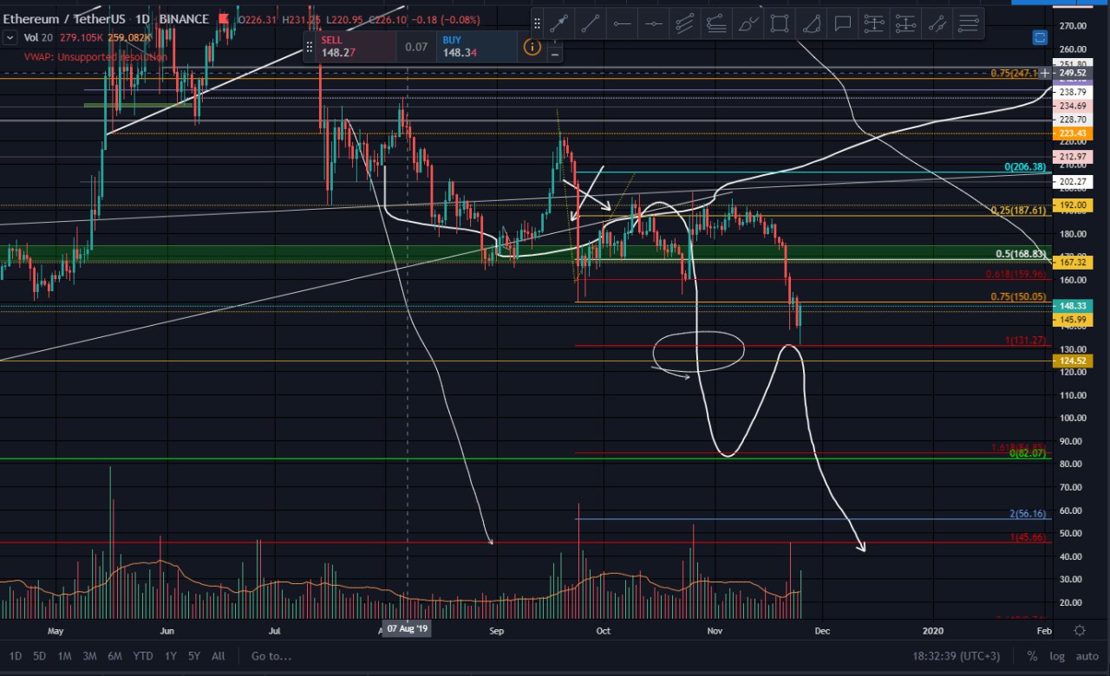Select the flat top/bottom channel tool
Image resolution: width=1110 pixels, height=676 pixels.
pyautogui.click(x=716, y=24)
